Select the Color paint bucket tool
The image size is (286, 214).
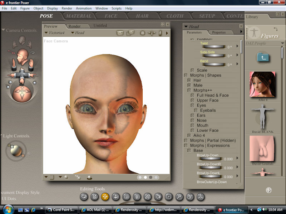[x=158, y=196]
